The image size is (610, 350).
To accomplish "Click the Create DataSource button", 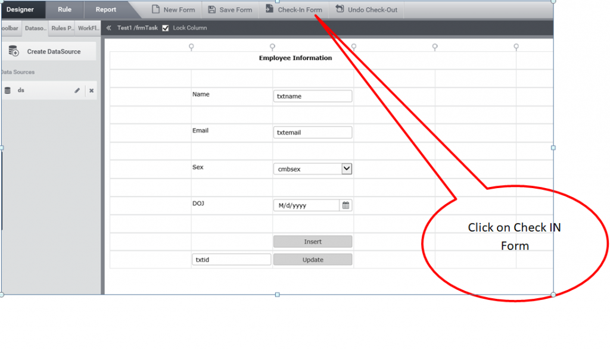I will click(x=49, y=51).
